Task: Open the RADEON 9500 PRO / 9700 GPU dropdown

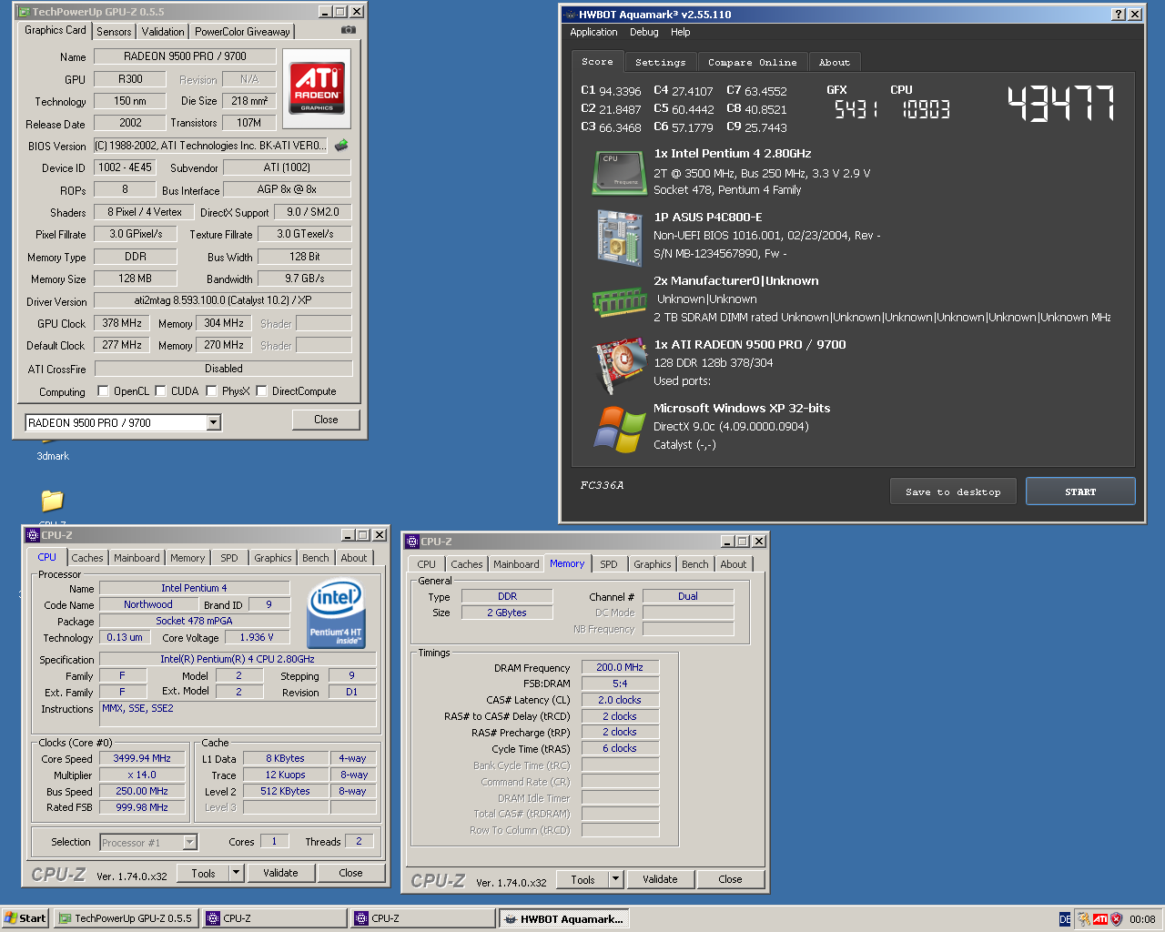Action: pos(213,422)
